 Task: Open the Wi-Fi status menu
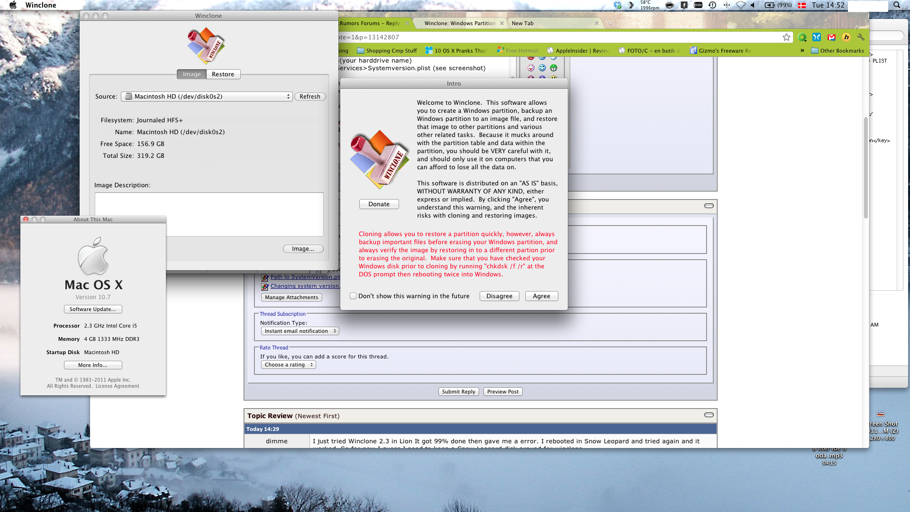(x=740, y=5)
